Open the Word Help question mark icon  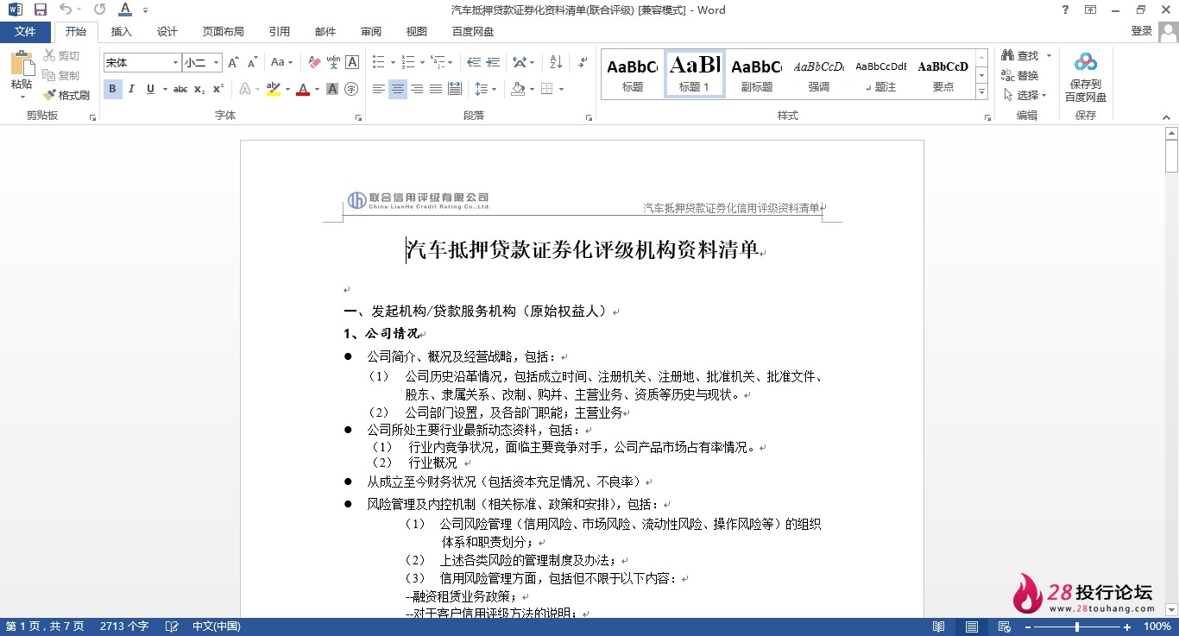tap(1066, 9)
